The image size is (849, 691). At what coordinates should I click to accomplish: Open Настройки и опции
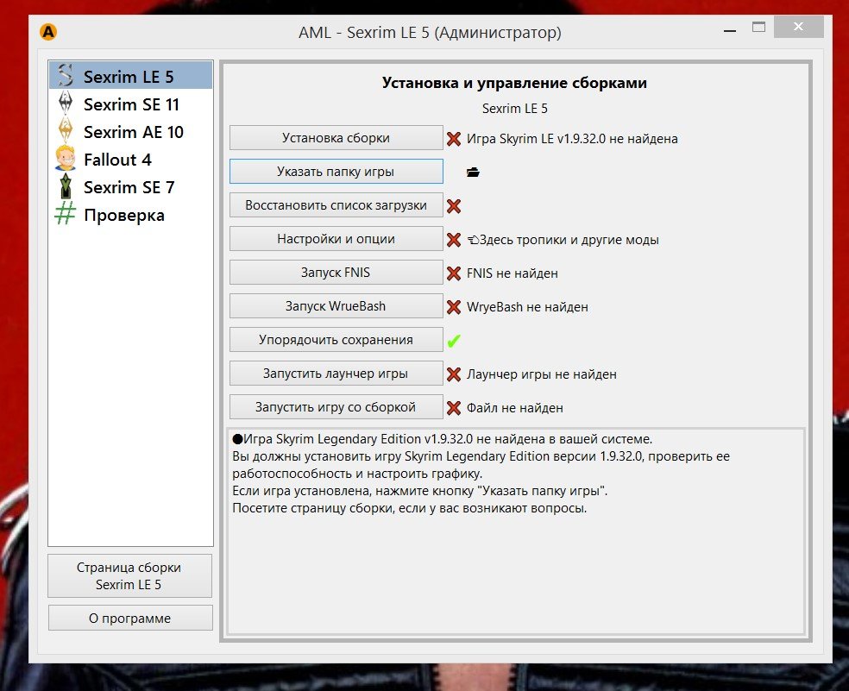tap(336, 239)
